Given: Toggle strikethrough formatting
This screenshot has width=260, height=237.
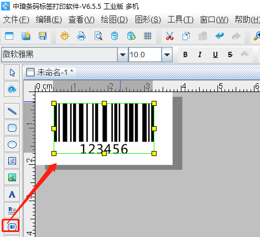Looking at the screenshot, I should tap(230, 55).
